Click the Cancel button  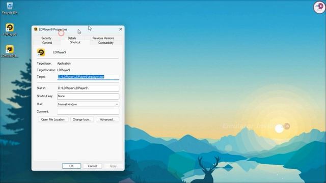(x=92, y=166)
